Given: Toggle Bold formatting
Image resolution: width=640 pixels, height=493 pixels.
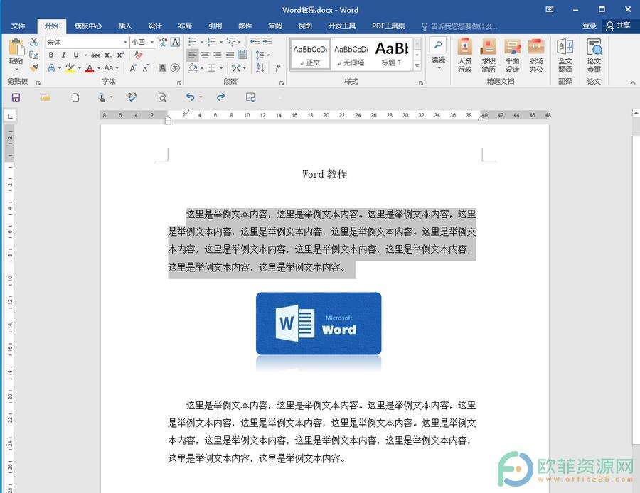Looking at the screenshot, I should pos(51,55).
